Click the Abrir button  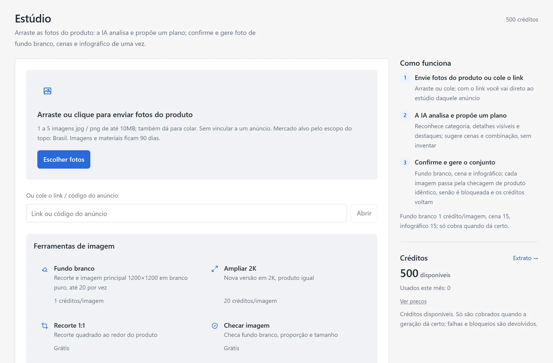(x=364, y=213)
